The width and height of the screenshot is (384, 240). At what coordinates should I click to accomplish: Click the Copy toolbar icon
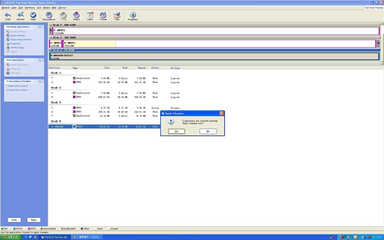(117, 16)
